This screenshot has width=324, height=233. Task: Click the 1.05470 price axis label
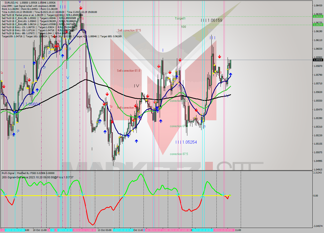pyautogui.click(x=318, y=109)
